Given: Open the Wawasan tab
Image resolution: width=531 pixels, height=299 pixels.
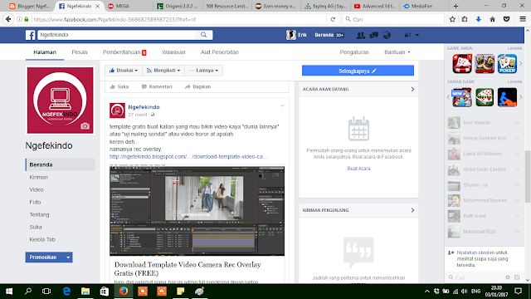Looking at the screenshot, I should (173, 52).
